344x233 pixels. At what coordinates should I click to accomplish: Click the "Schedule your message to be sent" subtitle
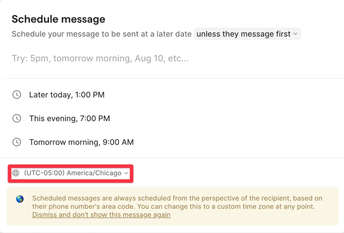coord(101,34)
